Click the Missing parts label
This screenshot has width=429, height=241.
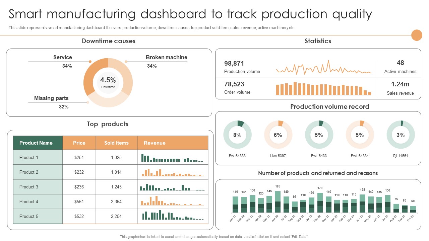pyautogui.click(x=51, y=98)
